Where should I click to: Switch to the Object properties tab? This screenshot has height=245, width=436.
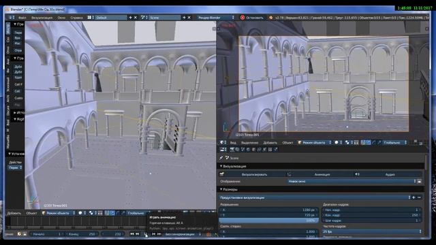253,150
